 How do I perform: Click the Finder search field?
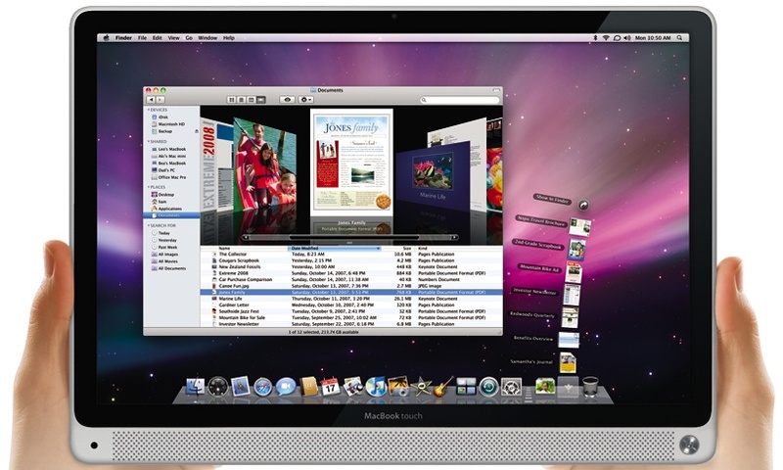point(459,100)
